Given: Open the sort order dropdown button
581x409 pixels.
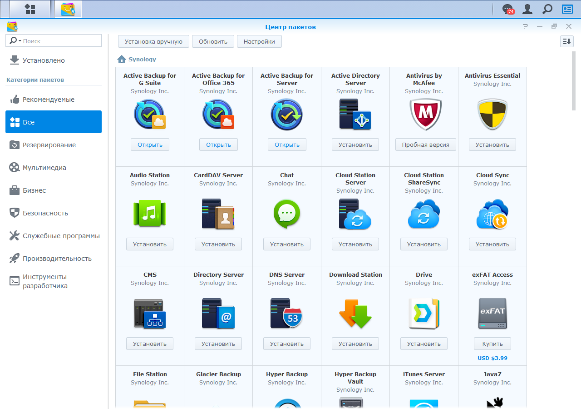Looking at the screenshot, I should point(566,41).
